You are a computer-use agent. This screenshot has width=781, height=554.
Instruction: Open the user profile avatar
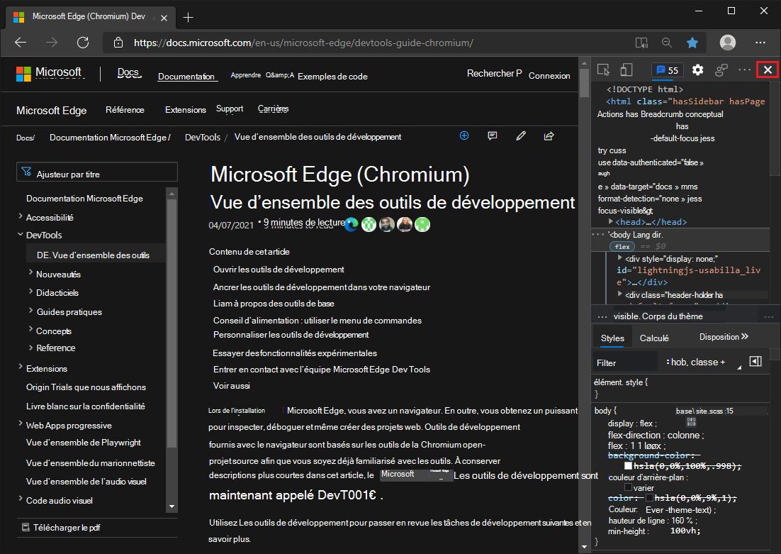tap(728, 43)
